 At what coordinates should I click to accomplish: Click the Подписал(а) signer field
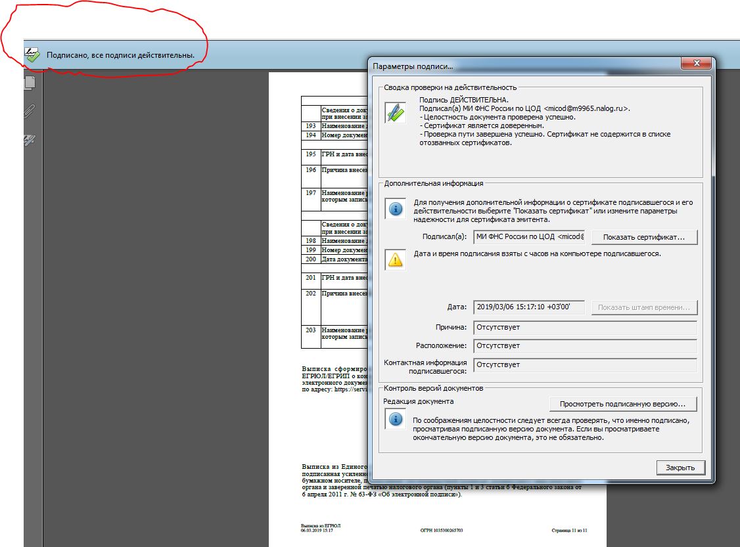[x=529, y=236]
